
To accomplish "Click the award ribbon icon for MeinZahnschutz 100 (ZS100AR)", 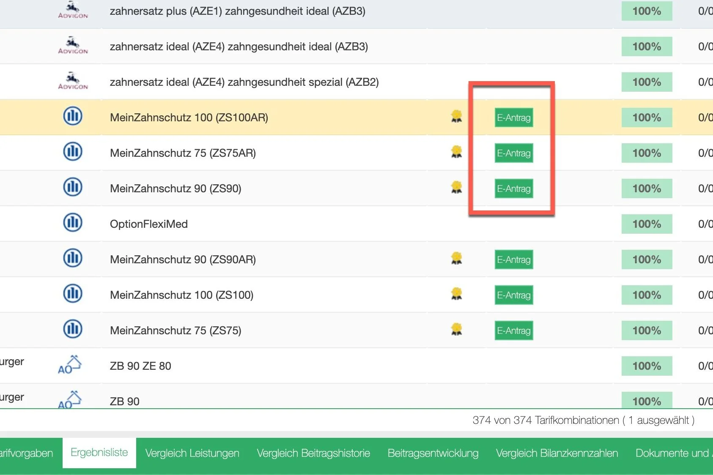I will (x=456, y=116).
